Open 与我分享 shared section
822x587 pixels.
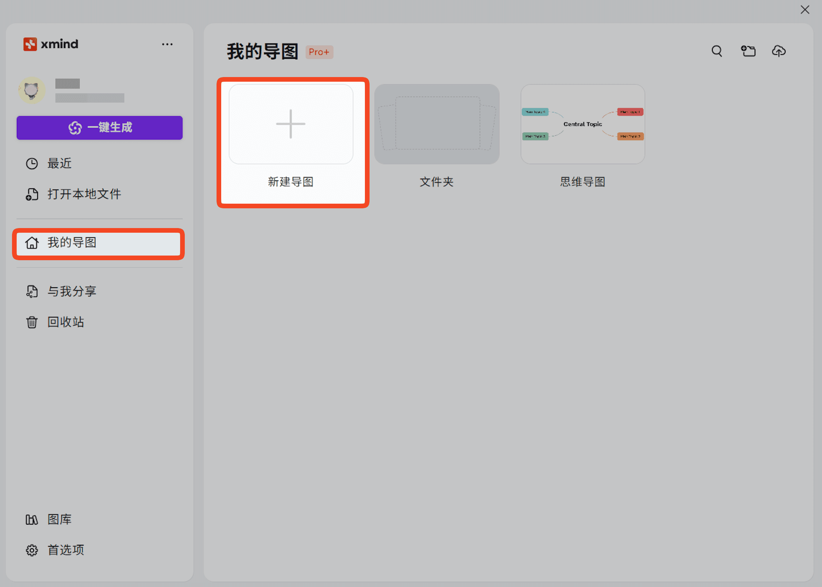pyautogui.click(x=72, y=291)
